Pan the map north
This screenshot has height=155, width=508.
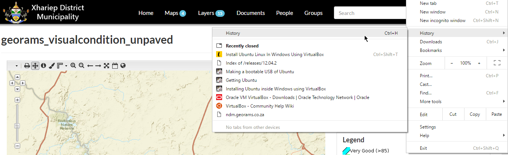17,77
